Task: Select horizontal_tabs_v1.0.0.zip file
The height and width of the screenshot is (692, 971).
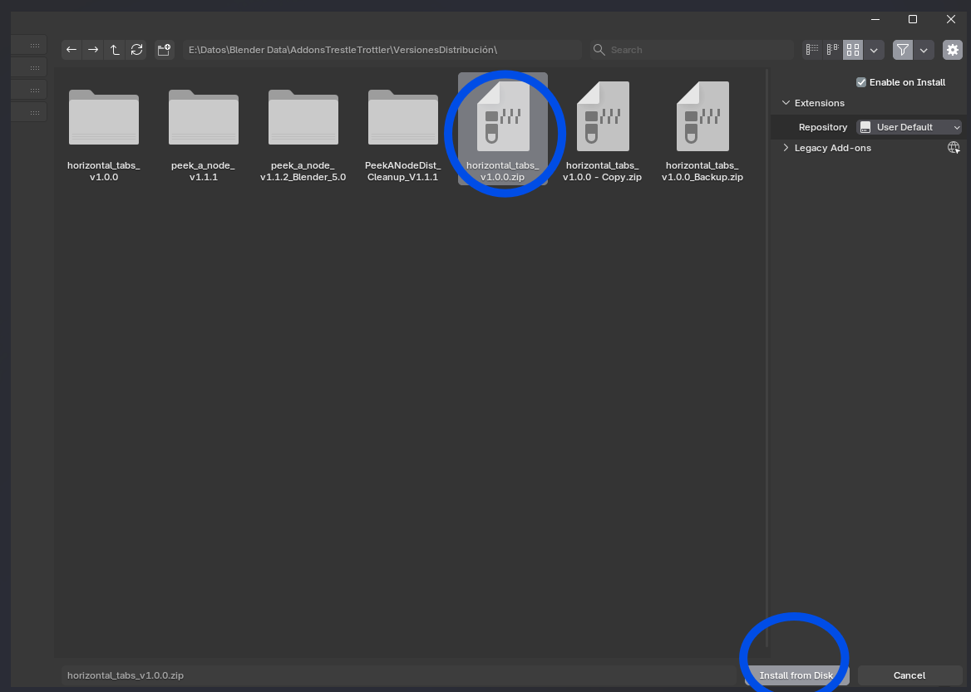Action: [x=503, y=128]
